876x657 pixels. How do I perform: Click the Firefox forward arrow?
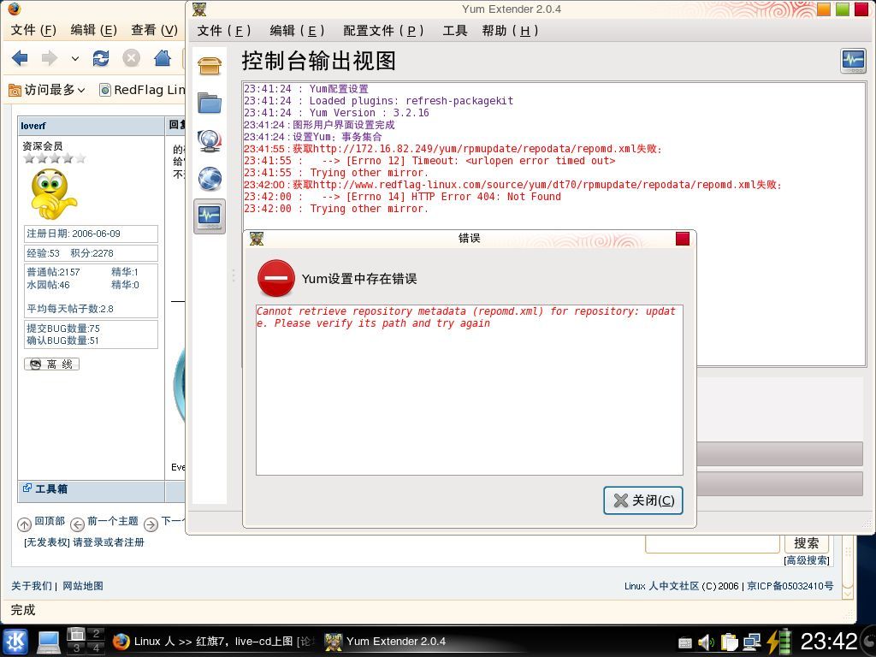tap(50, 58)
